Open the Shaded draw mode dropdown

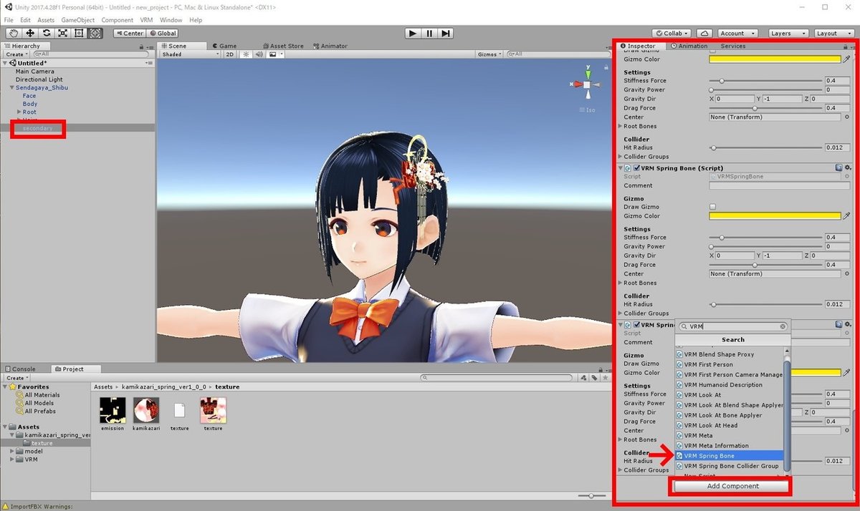coord(191,54)
